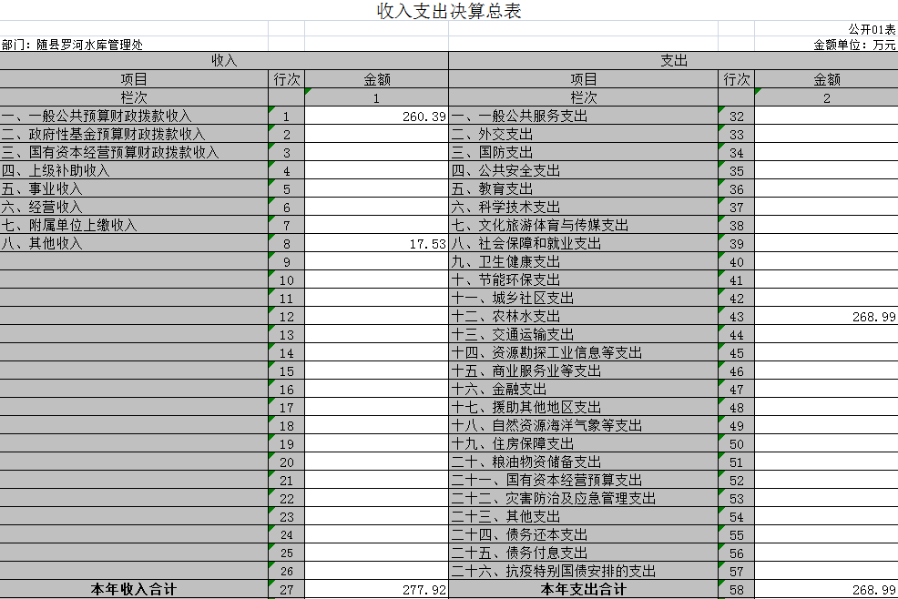Click the 二十四、债务还本支出 cell
This screenshot has width=898, height=599.
(584, 535)
